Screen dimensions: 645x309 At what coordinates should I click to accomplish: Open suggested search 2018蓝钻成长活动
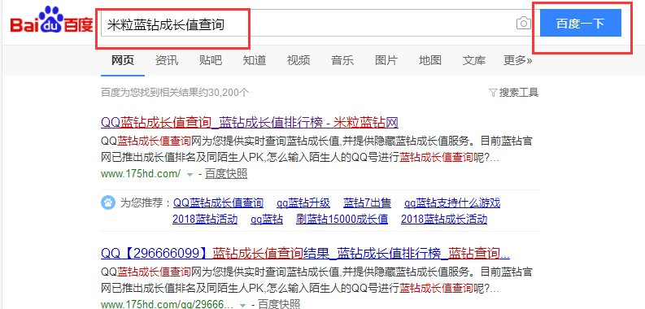point(444,219)
